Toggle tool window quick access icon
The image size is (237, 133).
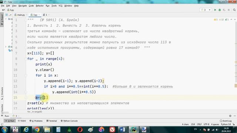point(2,125)
